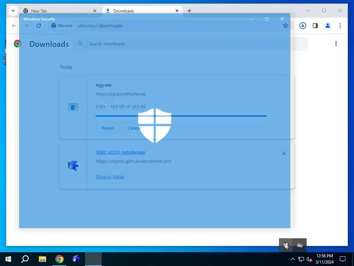Open the Downloads page more actions menu
This screenshot has width=354, height=266.
click(336, 44)
